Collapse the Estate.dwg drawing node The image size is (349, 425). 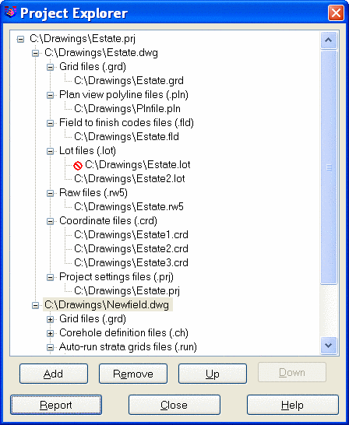[x=35, y=53]
